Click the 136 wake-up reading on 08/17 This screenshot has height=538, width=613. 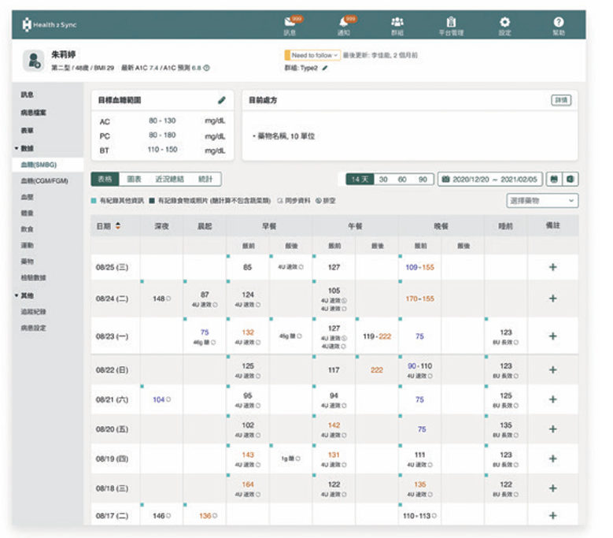click(x=205, y=516)
